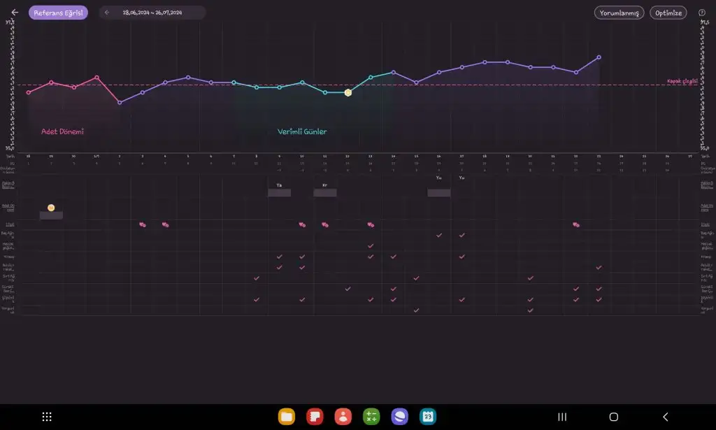Tap the yellow ovulation marker on the curve
The image size is (716, 430).
click(x=348, y=92)
